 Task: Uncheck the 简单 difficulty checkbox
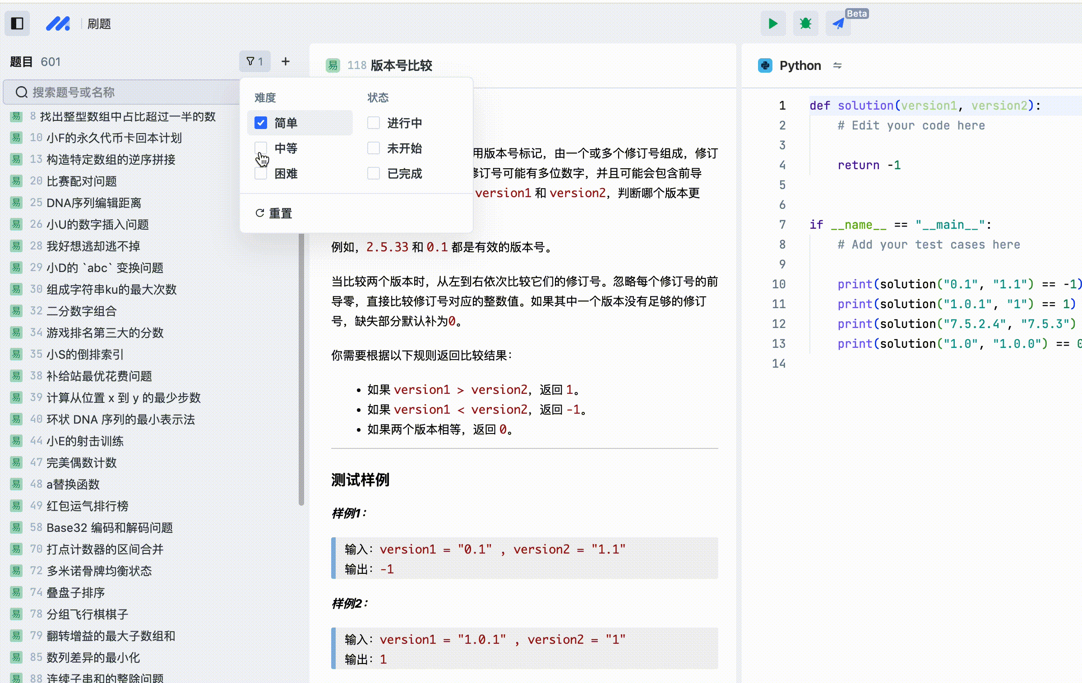click(x=261, y=123)
